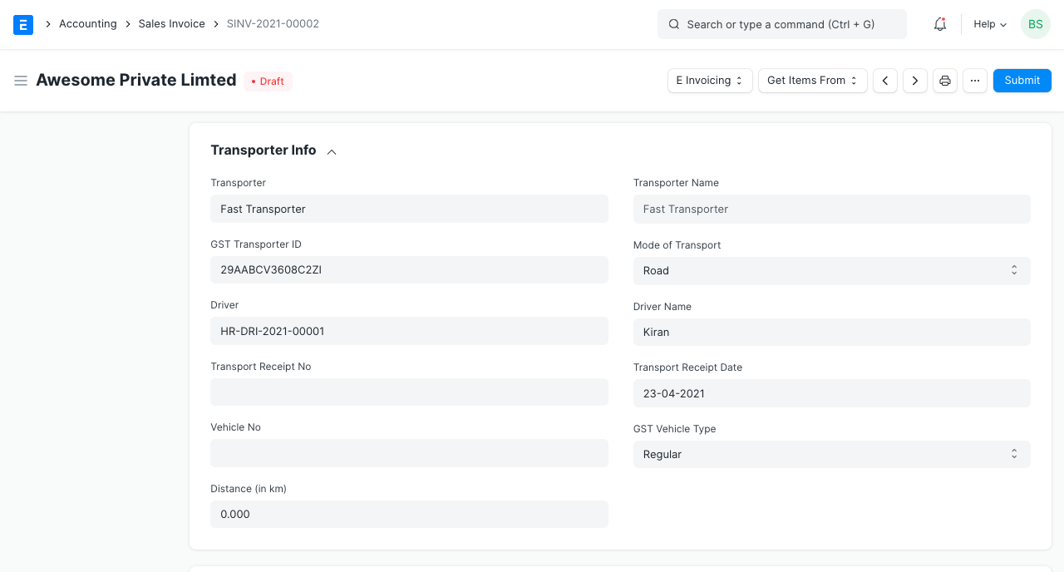Open the Help dropdown

pos(988,24)
